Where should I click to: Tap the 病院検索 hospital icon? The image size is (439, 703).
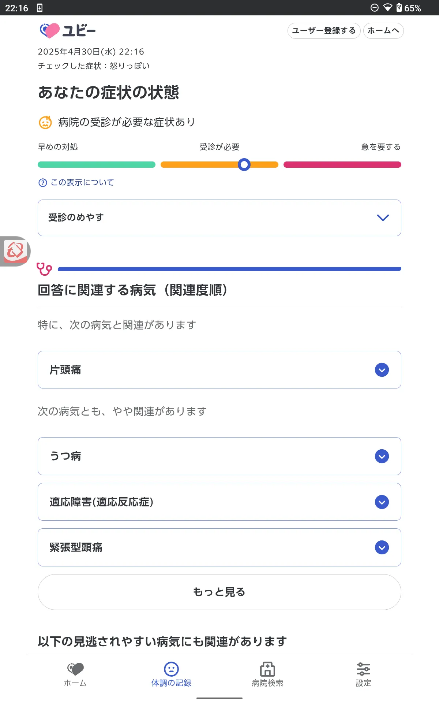(267, 669)
